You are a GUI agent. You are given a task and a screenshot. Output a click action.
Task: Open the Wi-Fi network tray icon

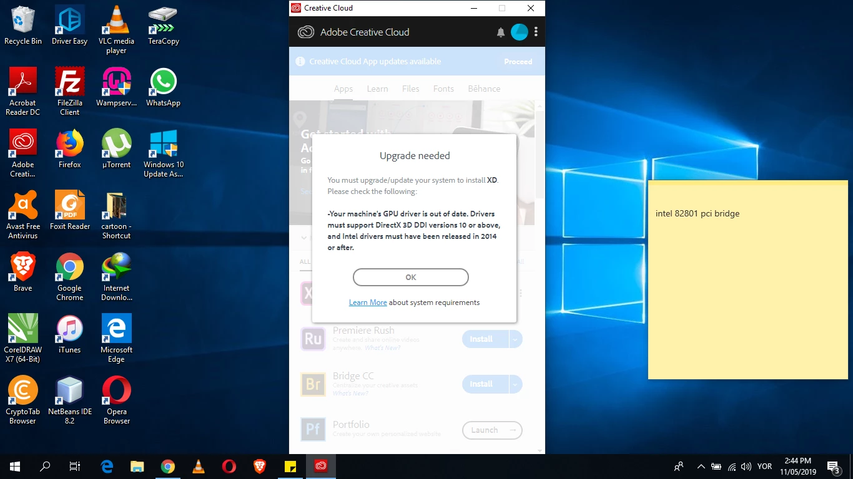tap(732, 467)
